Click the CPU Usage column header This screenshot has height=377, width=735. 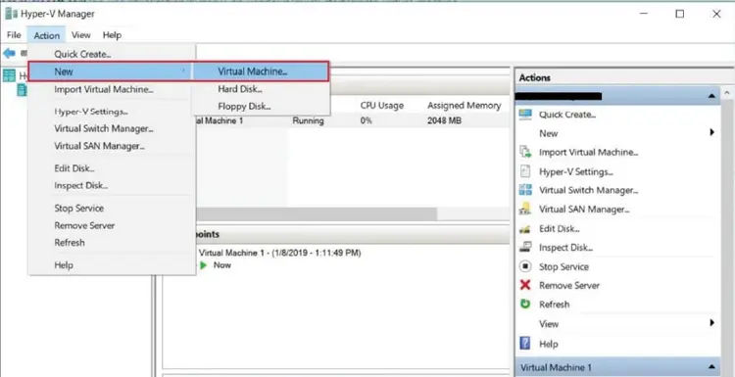(381, 106)
